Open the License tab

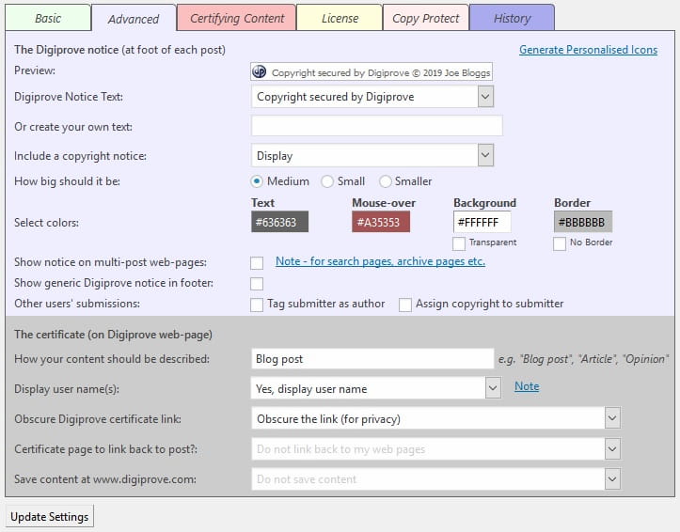click(340, 18)
